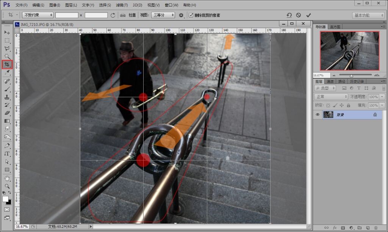Image resolution: width=388 pixels, height=232 pixels.
Task: Click the Straighten level icon
Action: [x=123, y=15]
